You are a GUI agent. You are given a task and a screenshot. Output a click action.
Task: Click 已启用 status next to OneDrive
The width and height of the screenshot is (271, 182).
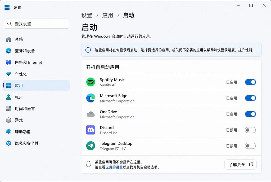(x=232, y=114)
